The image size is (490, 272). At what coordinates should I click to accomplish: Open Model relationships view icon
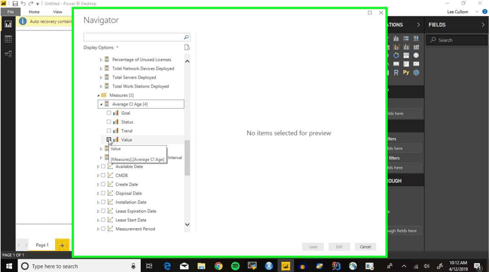pos(8,54)
